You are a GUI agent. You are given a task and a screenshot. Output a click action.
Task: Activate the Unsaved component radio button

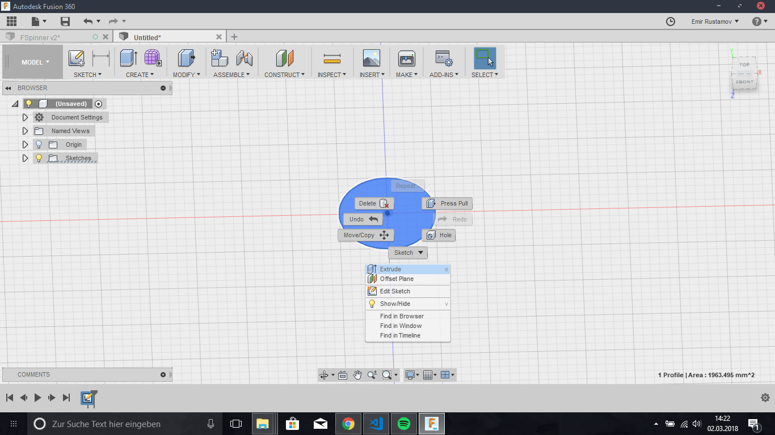click(x=99, y=104)
